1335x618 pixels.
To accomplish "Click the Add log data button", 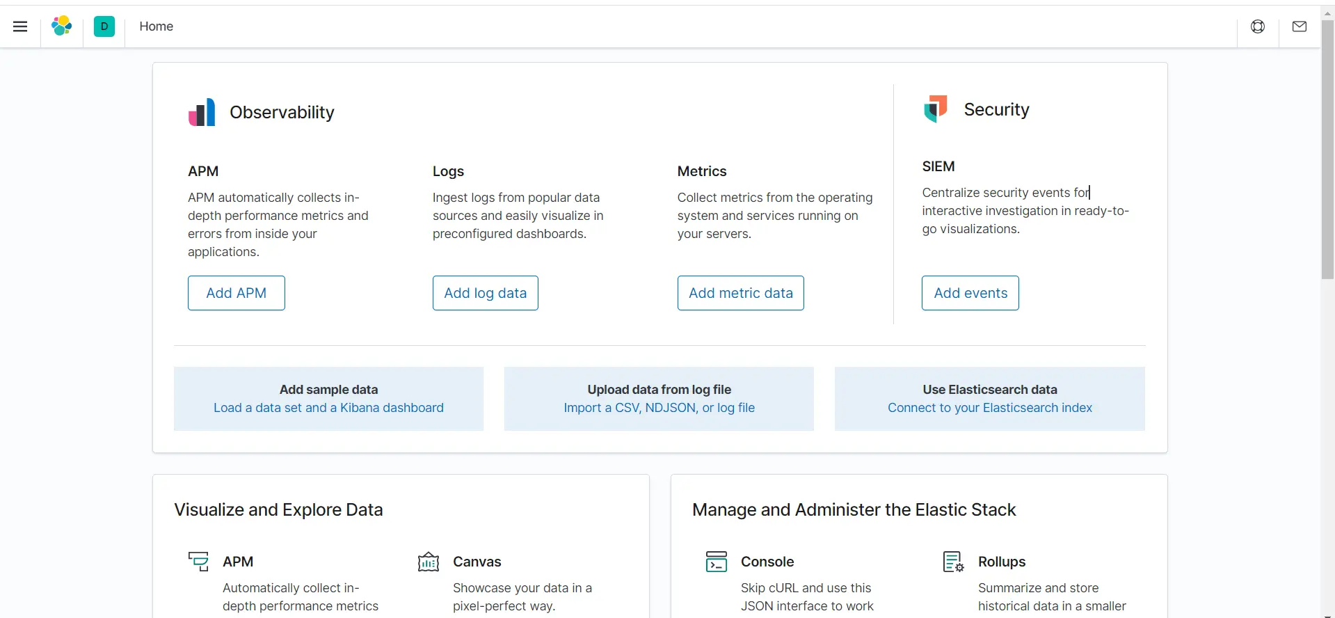I will 486,293.
